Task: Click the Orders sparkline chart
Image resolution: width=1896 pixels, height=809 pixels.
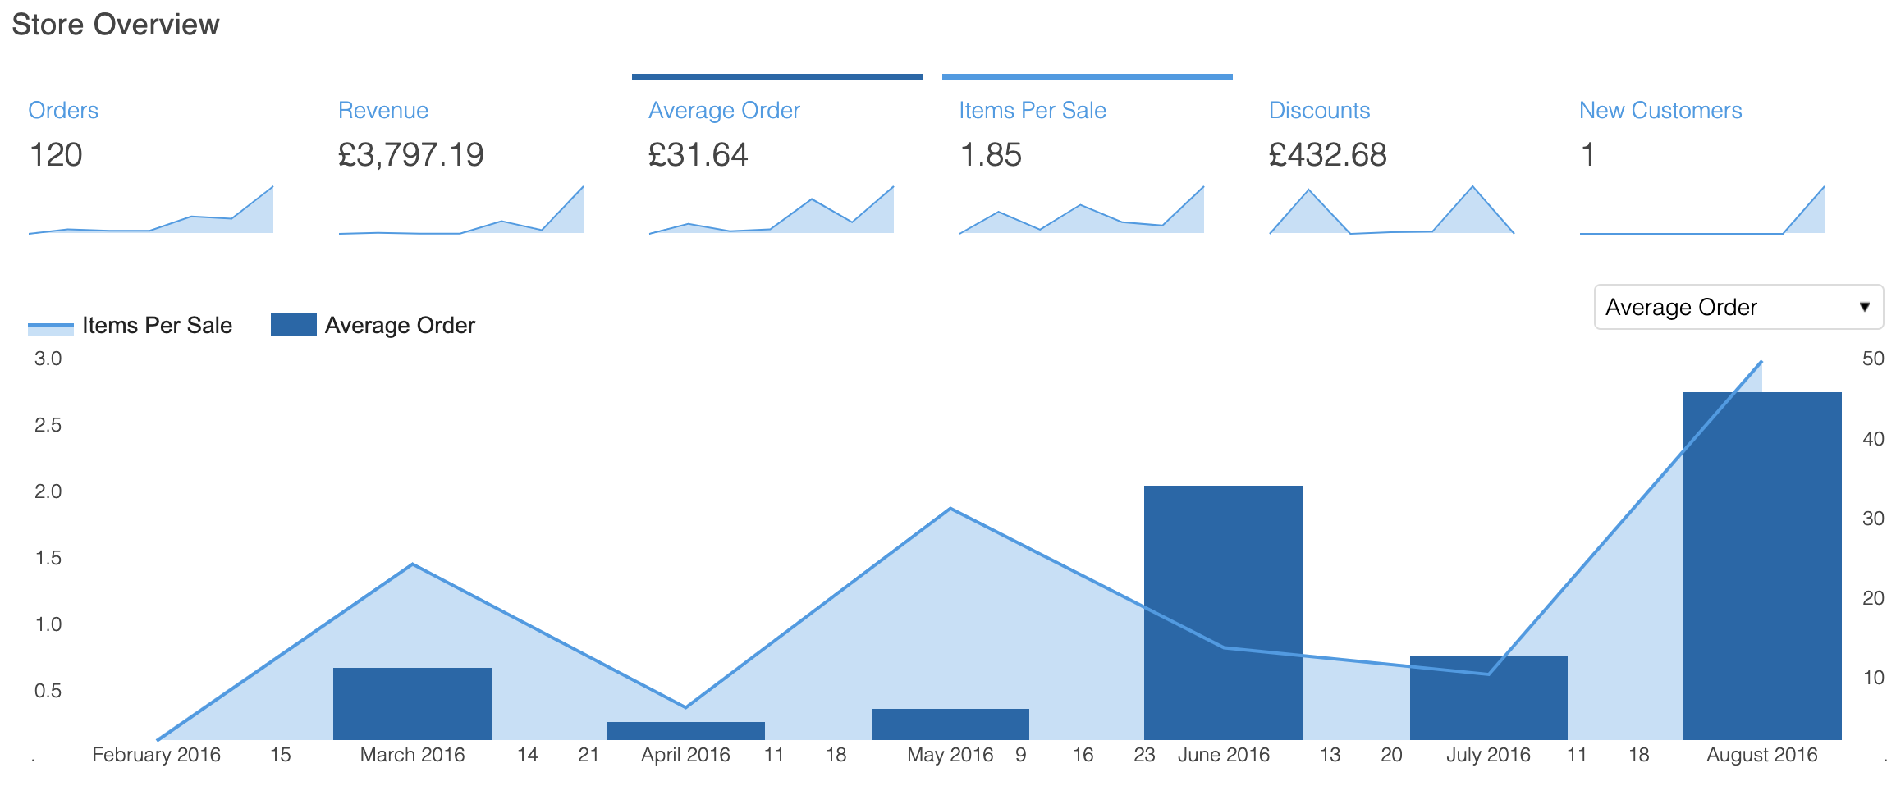Action: coord(151,210)
